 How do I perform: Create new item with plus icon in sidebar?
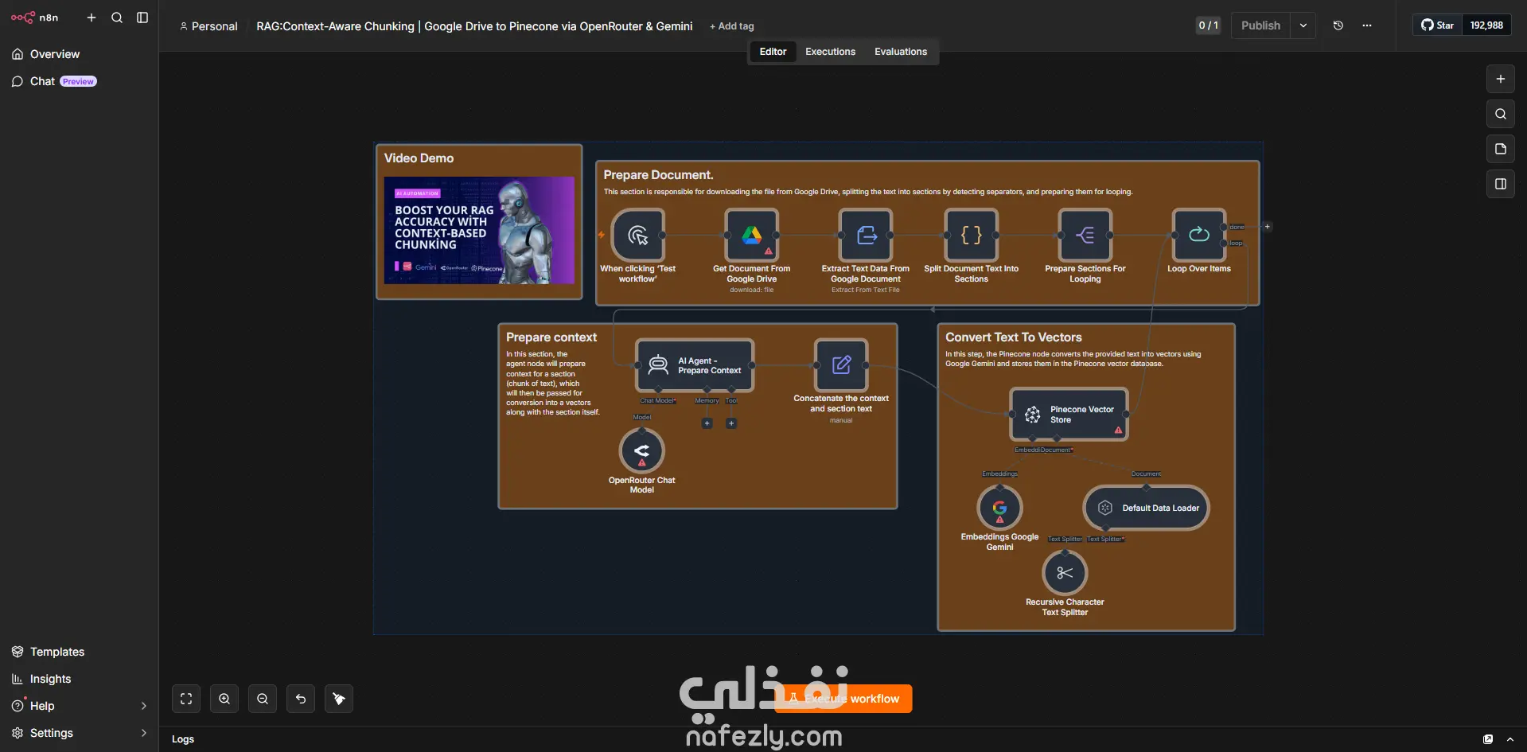(92, 18)
